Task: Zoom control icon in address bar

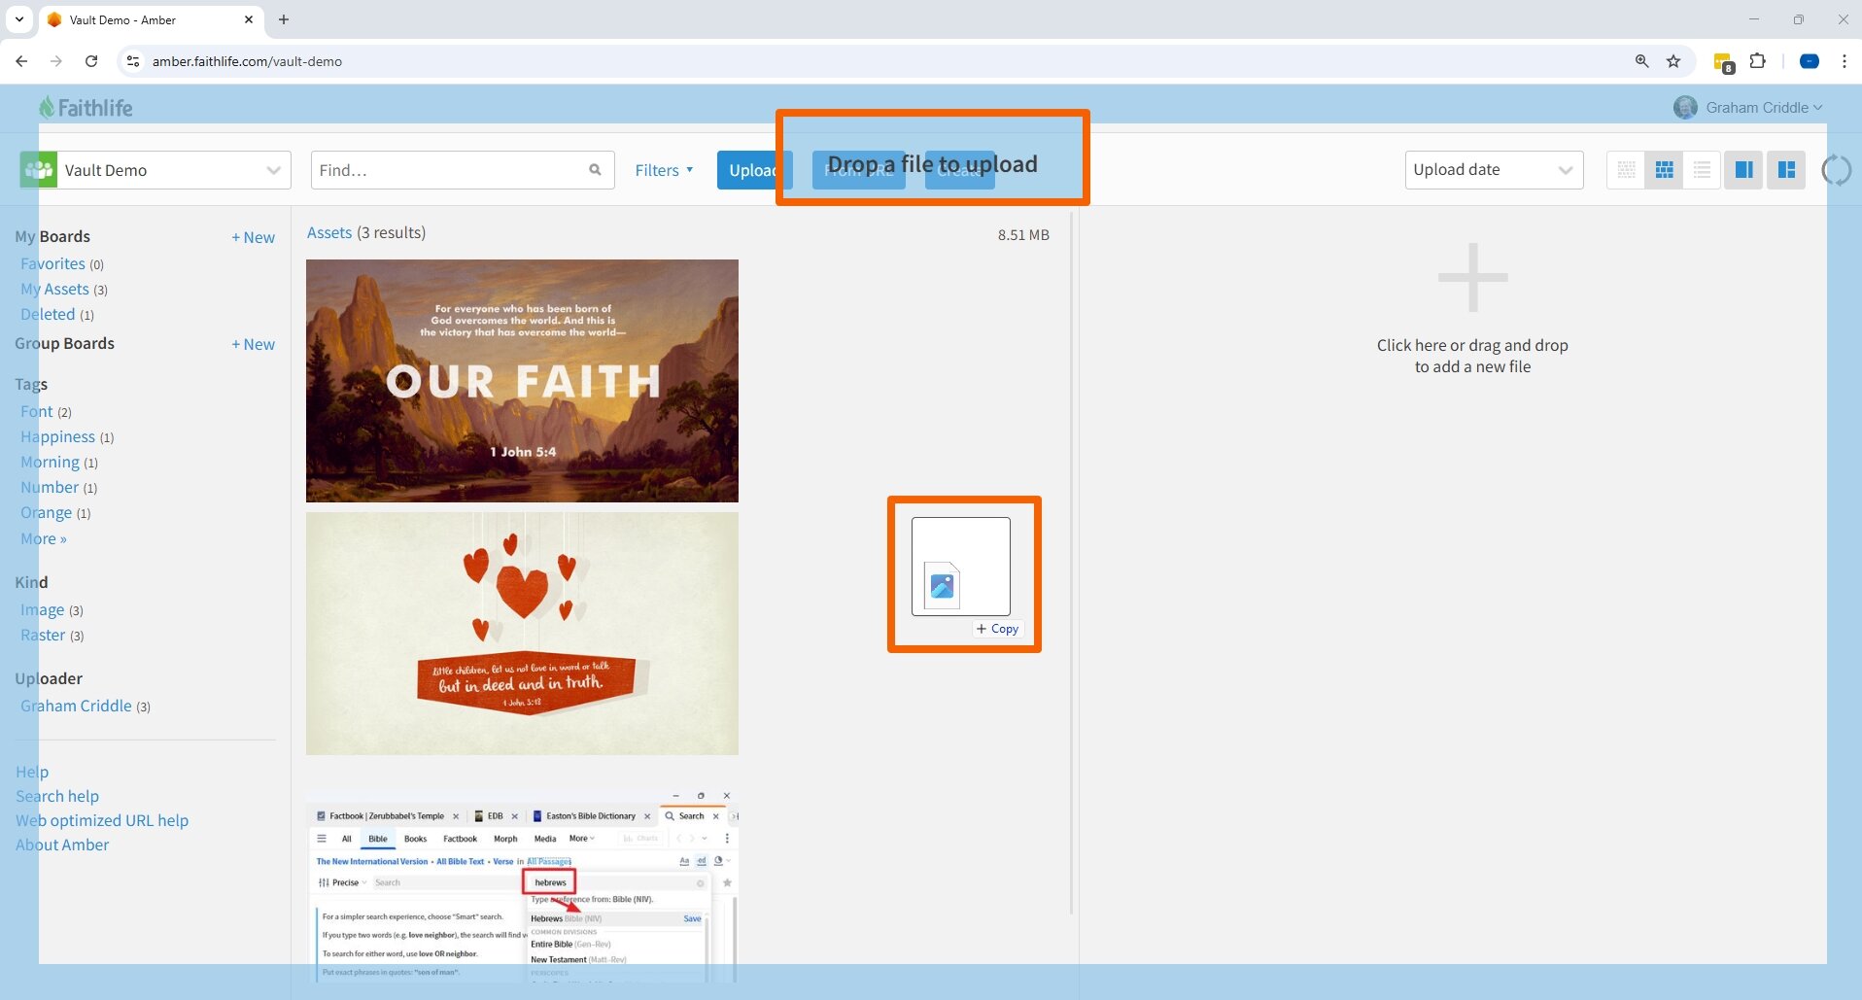Action: 1641,61
